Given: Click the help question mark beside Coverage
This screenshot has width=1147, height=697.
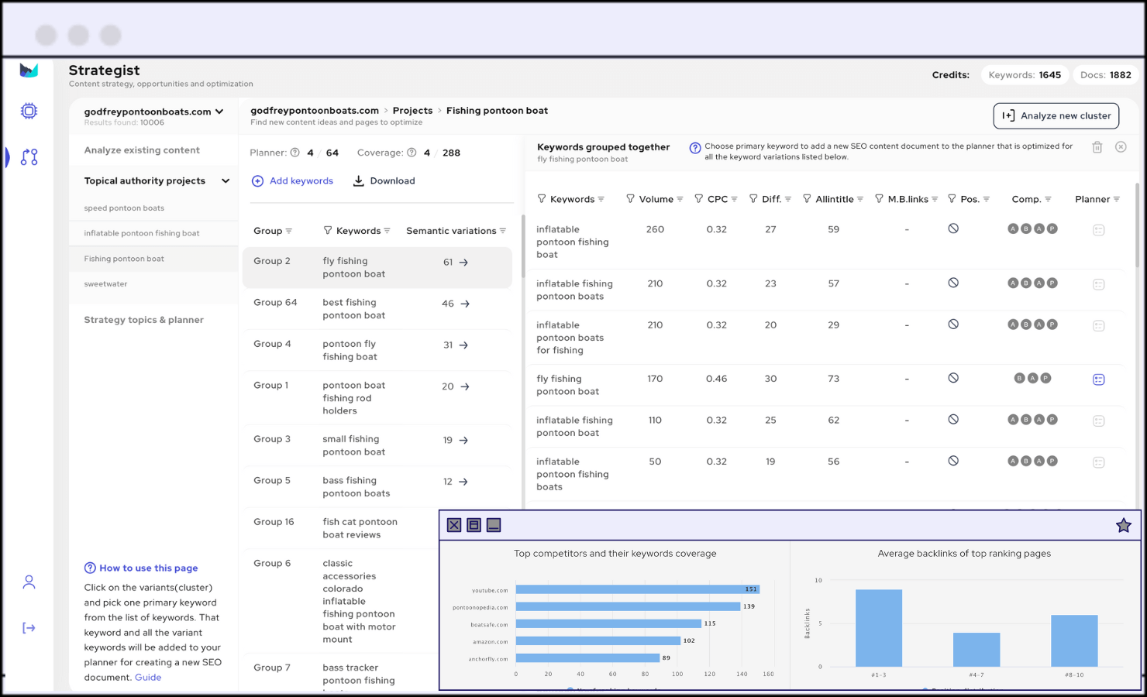Looking at the screenshot, I should tap(411, 153).
